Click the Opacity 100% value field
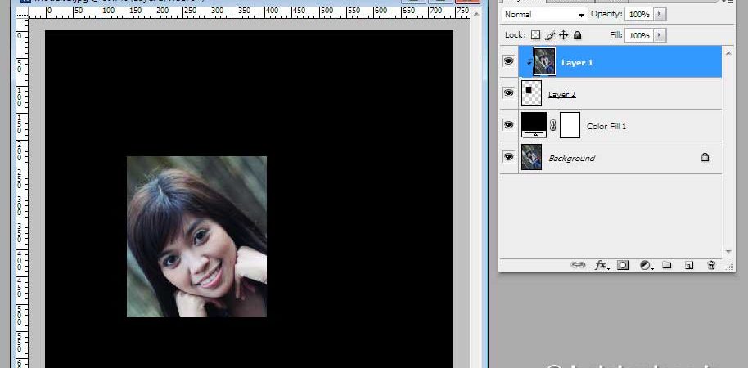Screen dimensions: 748x368 [x=639, y=14]
